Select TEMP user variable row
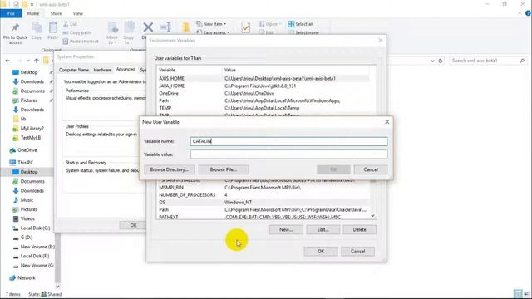The height and width of the screenshot is (299, 532). pos(264,108)
